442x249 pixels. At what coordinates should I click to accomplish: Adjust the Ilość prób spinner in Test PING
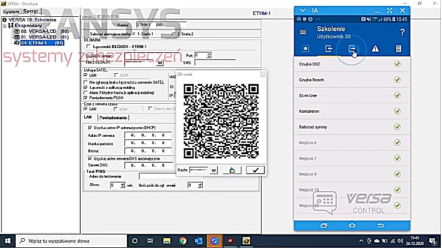tap(200, 185)
